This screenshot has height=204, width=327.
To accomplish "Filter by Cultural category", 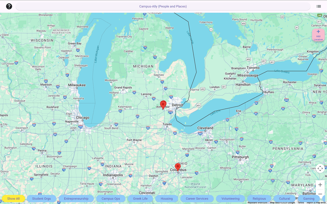I will click(x=284, y=199).
